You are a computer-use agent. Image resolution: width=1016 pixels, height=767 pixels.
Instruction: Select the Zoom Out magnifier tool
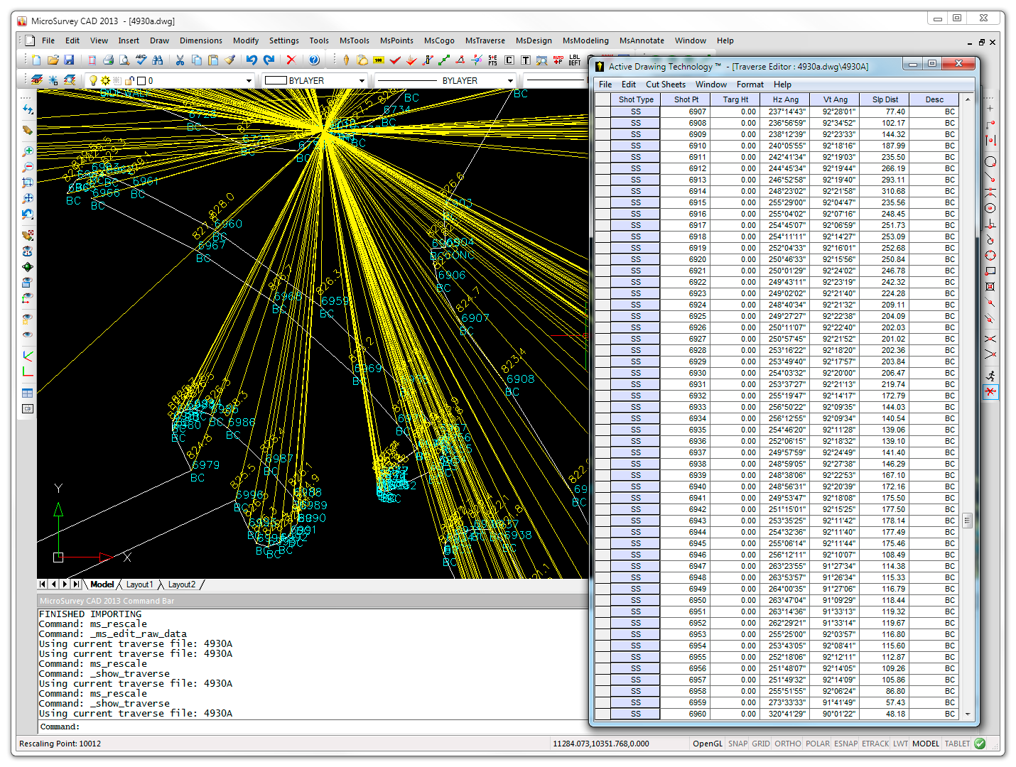point(28,167)
